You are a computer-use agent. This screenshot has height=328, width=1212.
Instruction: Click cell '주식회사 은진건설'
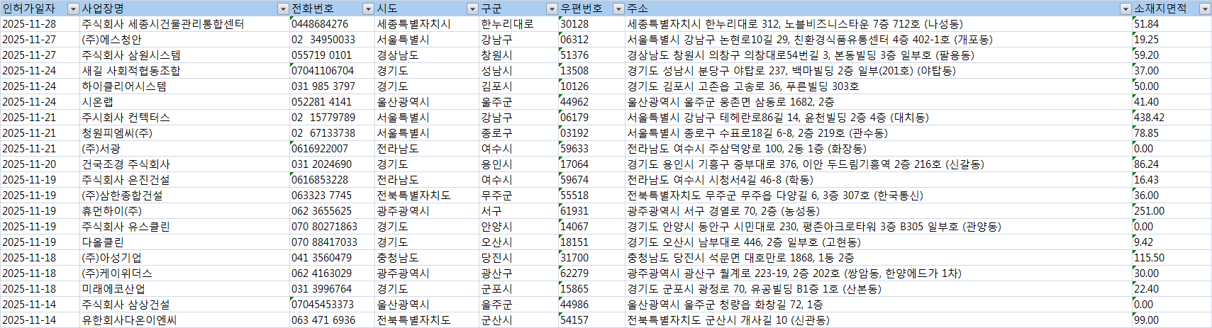(x=184, y=180)
